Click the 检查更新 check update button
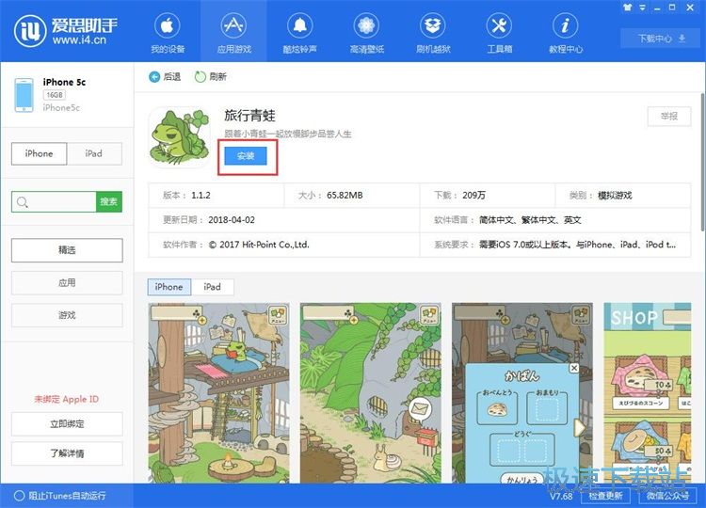The width and height of the screenshot is (706, 508). (605, 496)
